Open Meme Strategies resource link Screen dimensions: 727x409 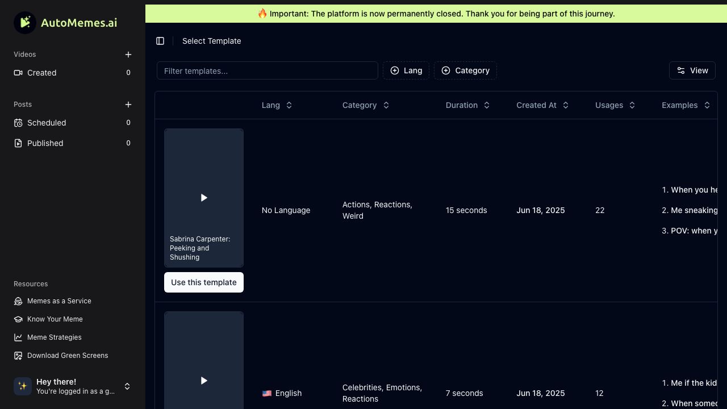[x=73, y=337]
